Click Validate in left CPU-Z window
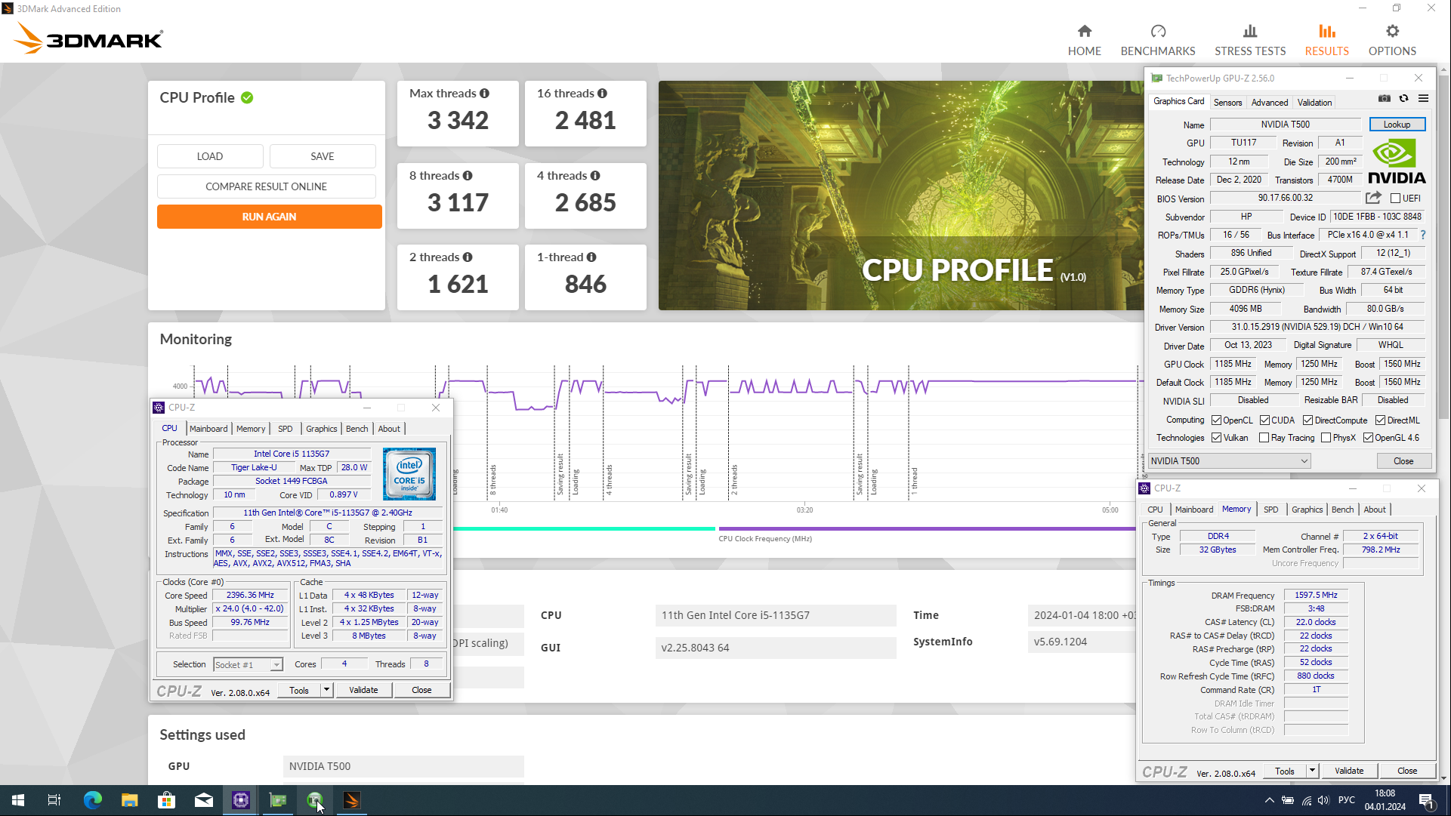Screen dimensions: 1451x816 click(363, 690)
